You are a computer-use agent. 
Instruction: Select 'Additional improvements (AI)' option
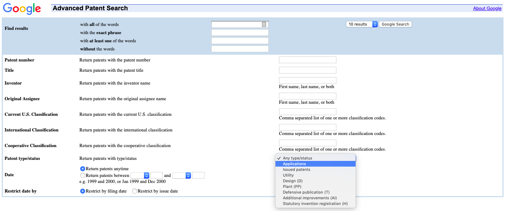[x=315, y=198]
